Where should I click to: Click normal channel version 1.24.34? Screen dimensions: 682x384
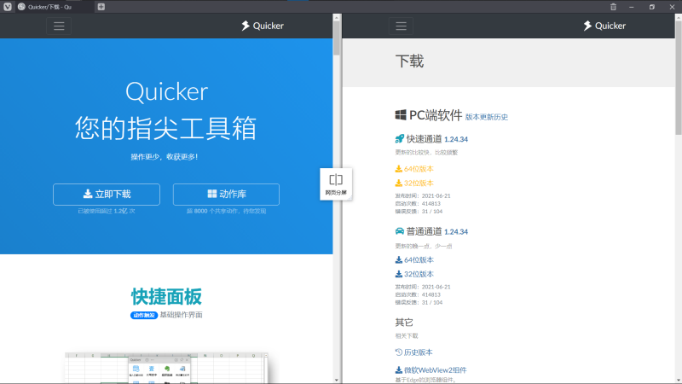point(456,231)
